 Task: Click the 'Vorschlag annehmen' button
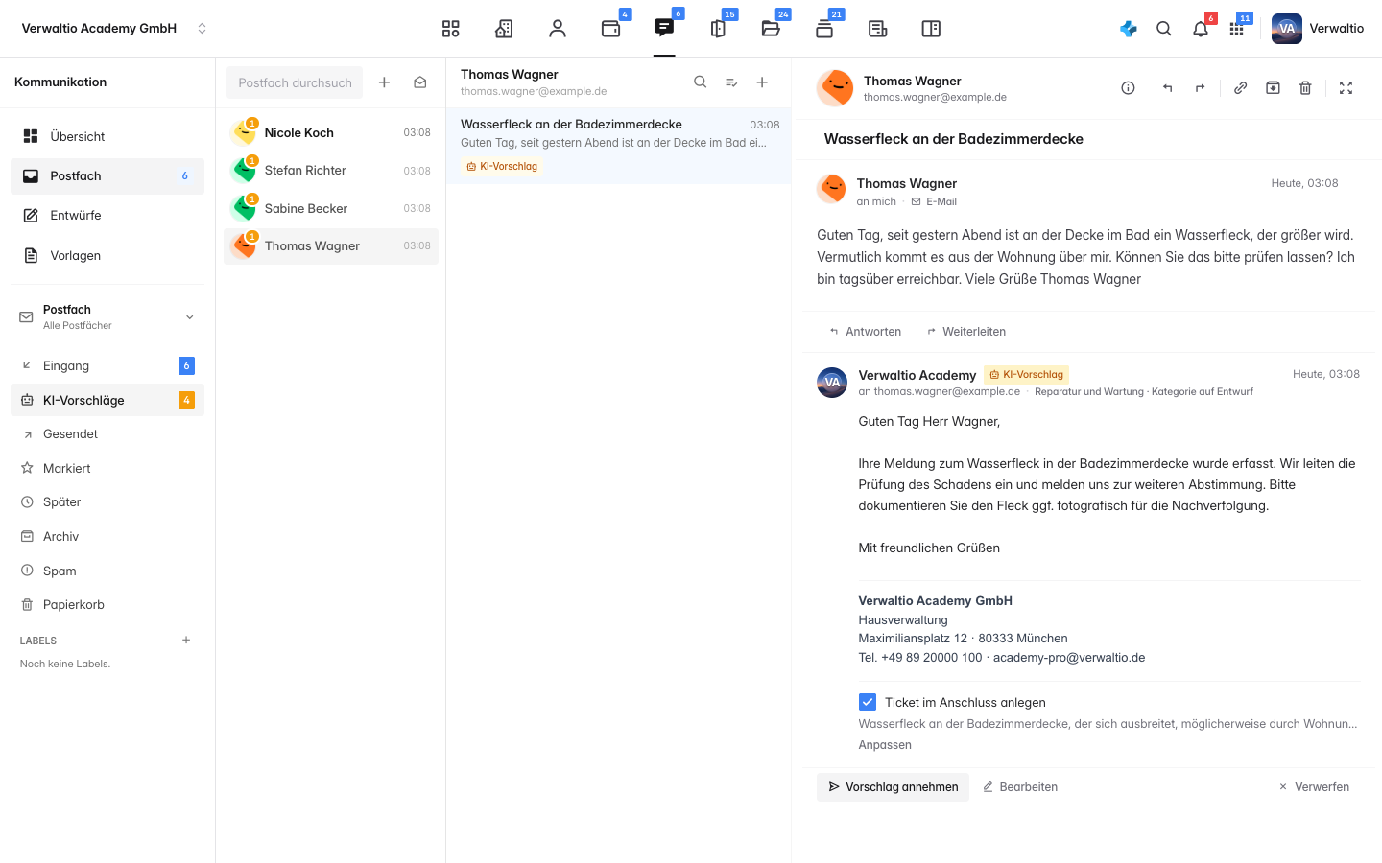[x=893, y=787]
